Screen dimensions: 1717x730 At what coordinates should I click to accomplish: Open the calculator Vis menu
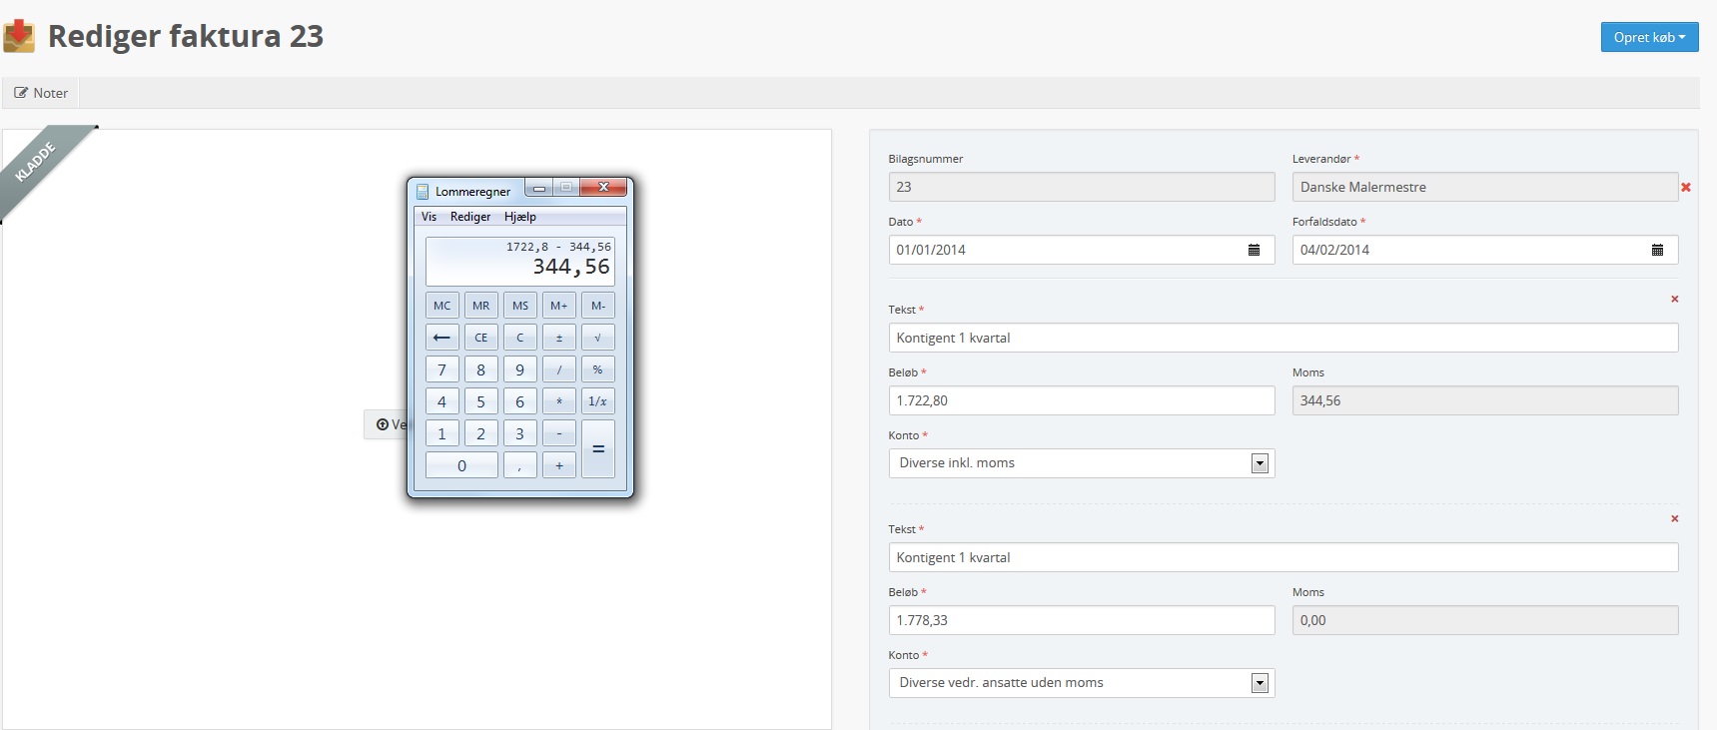point(429,217)
